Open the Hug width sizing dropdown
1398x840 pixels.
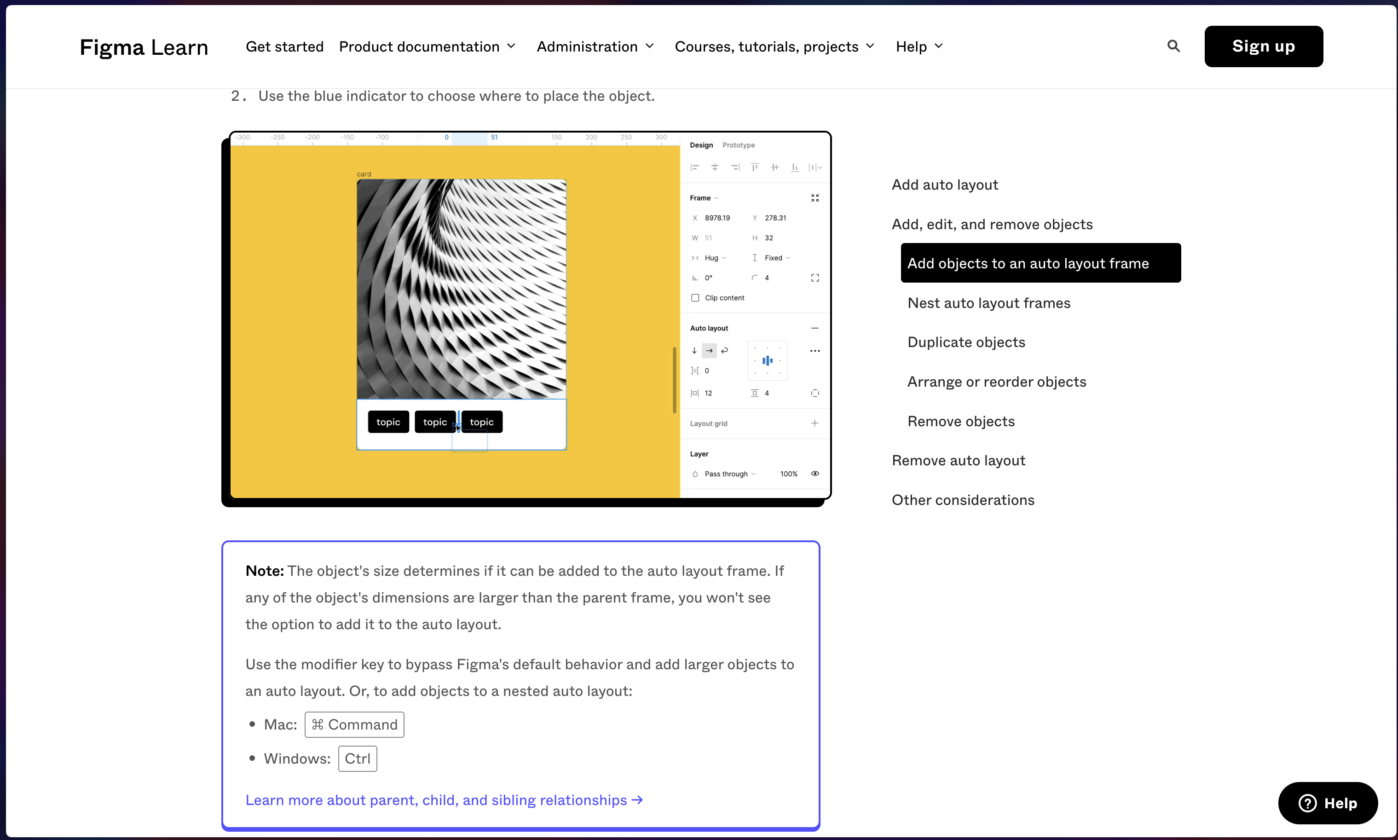point(715,258)
